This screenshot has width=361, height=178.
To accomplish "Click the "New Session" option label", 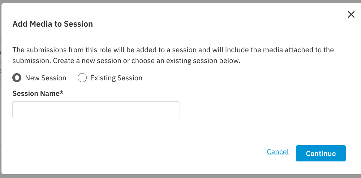I will point(46,78).
